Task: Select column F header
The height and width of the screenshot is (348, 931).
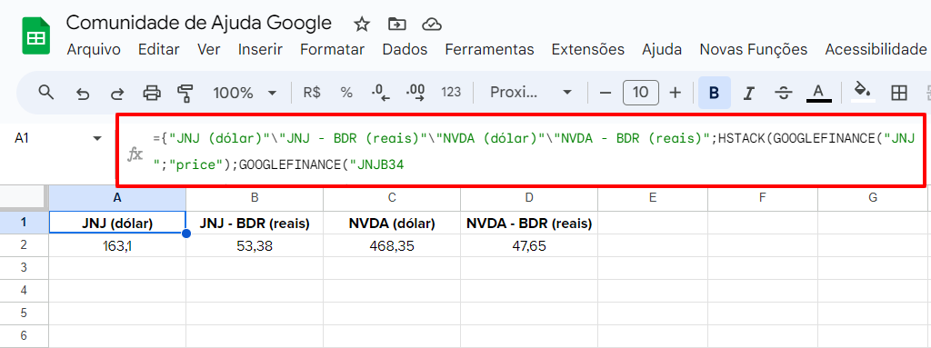Action: click(763, 198)
